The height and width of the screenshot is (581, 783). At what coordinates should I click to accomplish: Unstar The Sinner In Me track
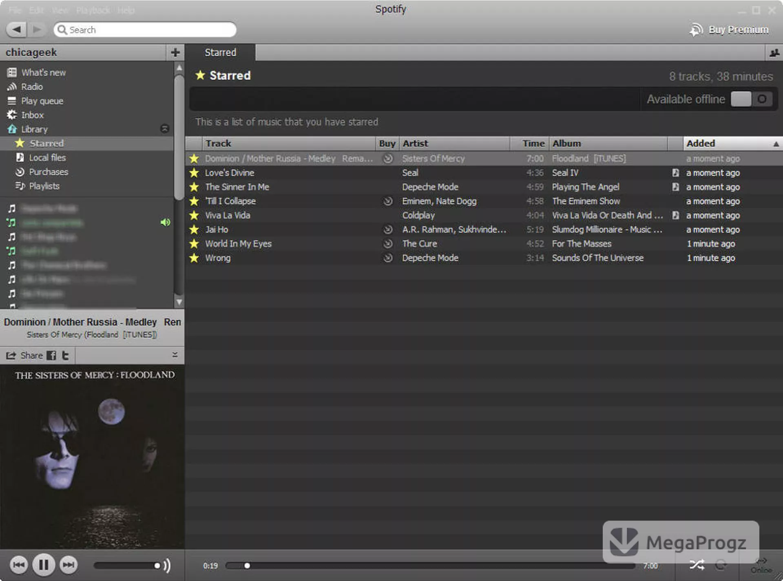click(x=194, y=187)
